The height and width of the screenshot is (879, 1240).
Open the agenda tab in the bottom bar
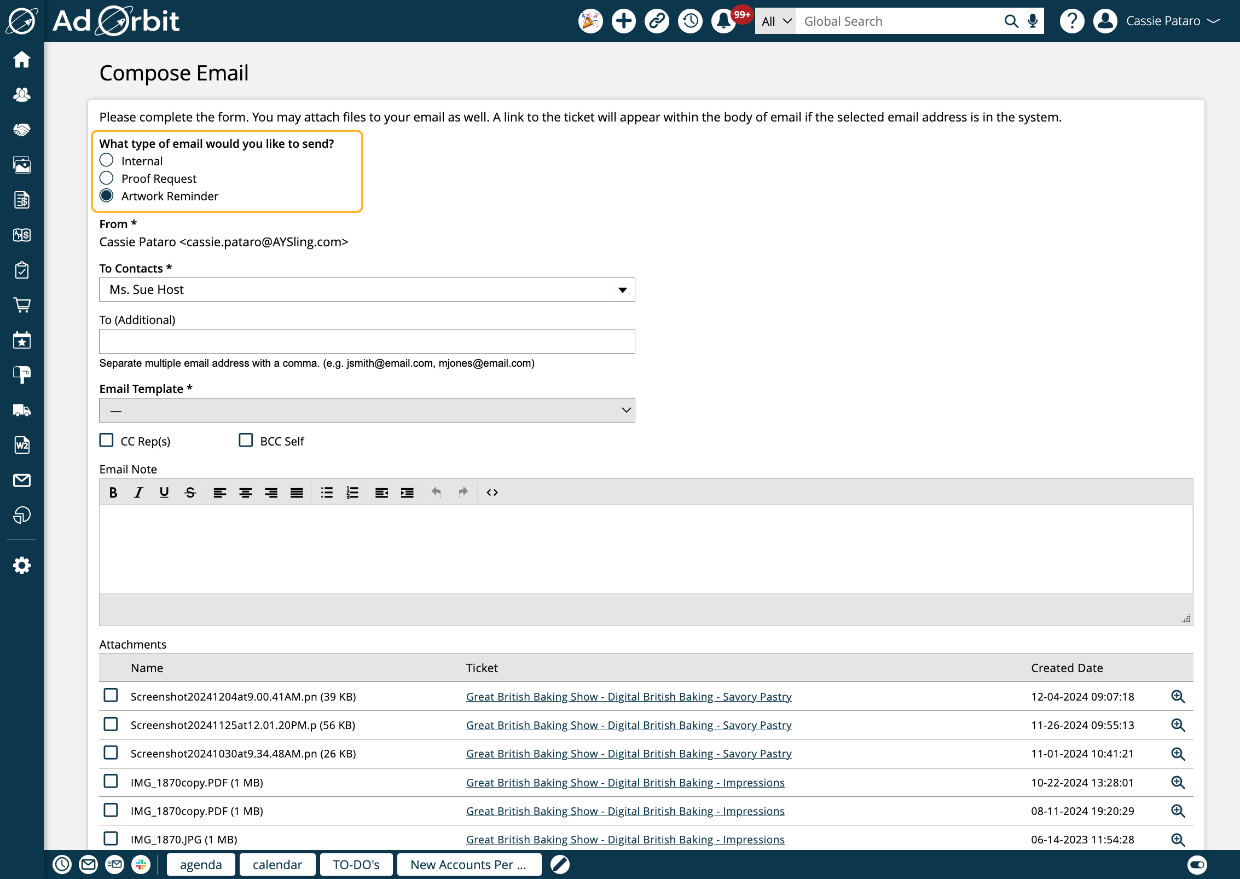tap(201, 865)
